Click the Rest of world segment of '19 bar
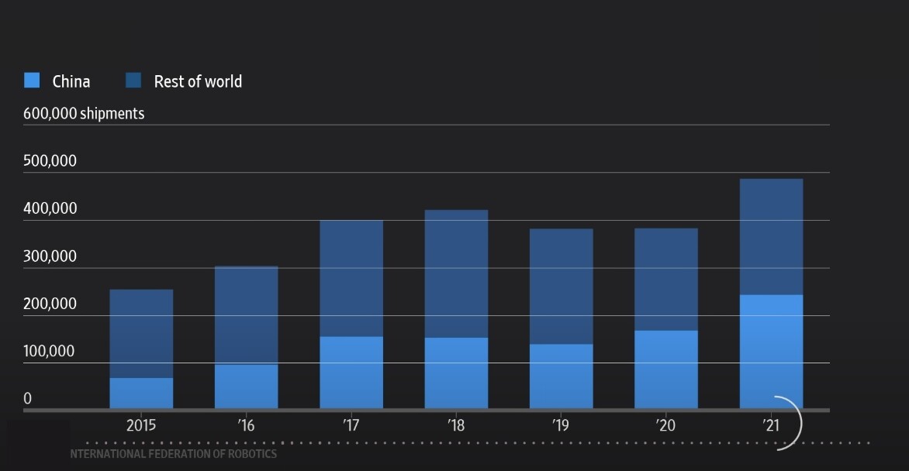Image resolution: width=909 pixels, height=471 pixels. click(561, 286)
